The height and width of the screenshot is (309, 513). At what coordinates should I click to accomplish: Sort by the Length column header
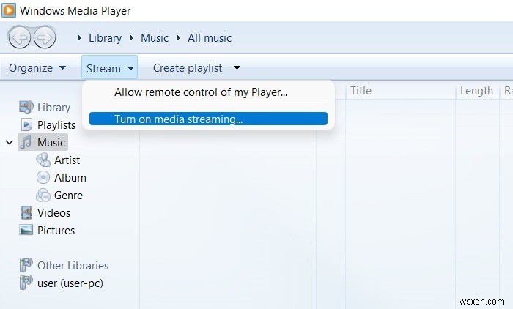[476, 91]
